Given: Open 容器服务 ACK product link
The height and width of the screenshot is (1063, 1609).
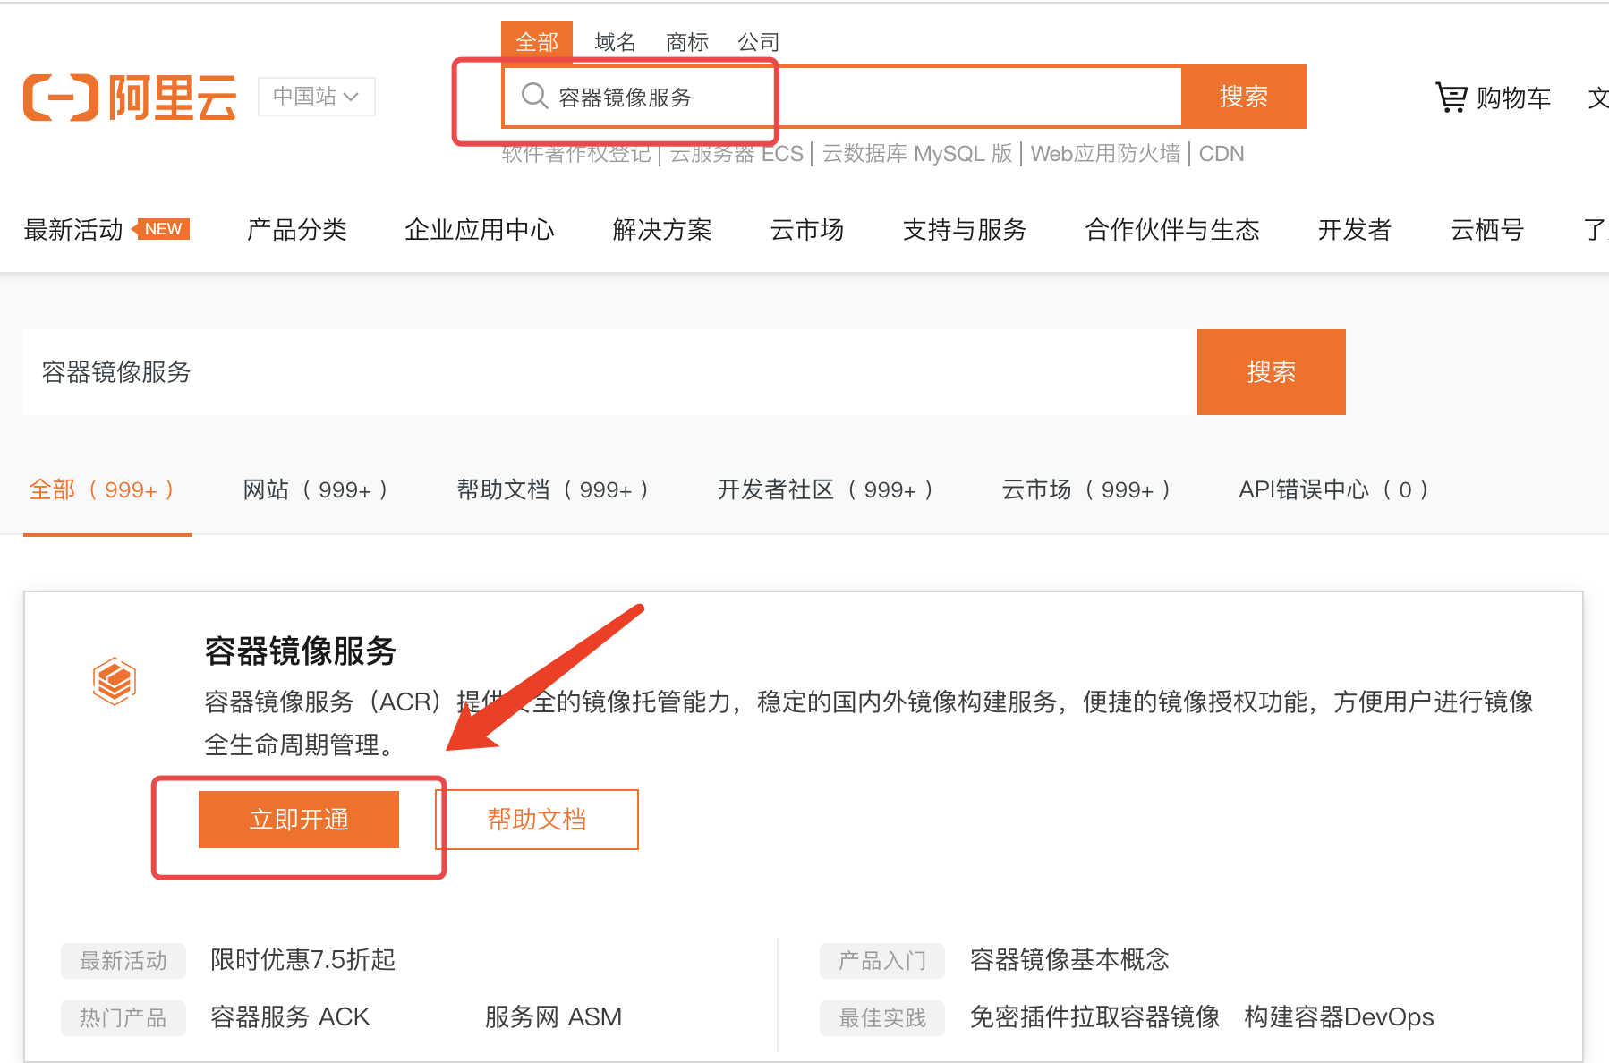Looking at the screenshot, I should click(290, 1017).
